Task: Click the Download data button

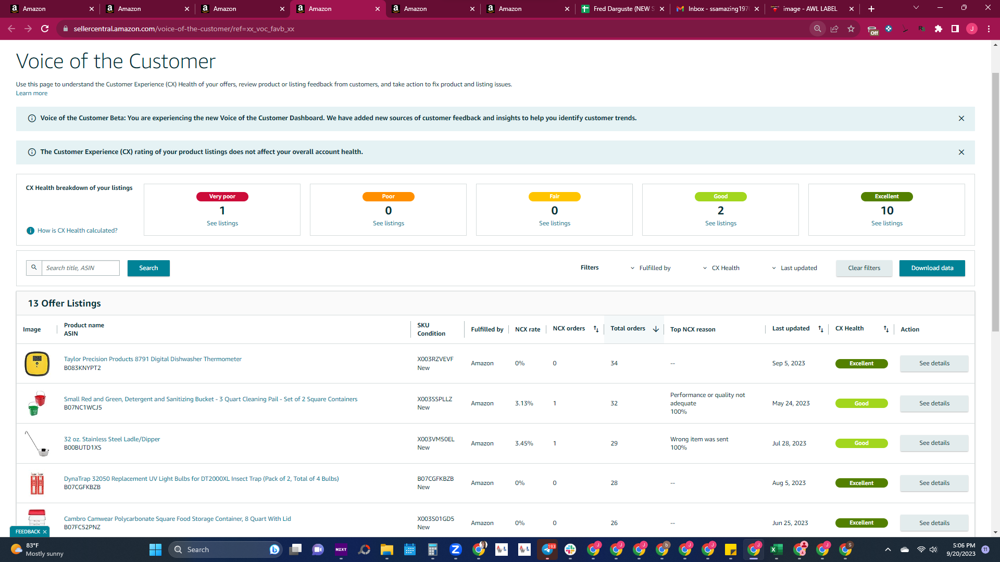Action: pyautogui.click(x=932, y=268)
